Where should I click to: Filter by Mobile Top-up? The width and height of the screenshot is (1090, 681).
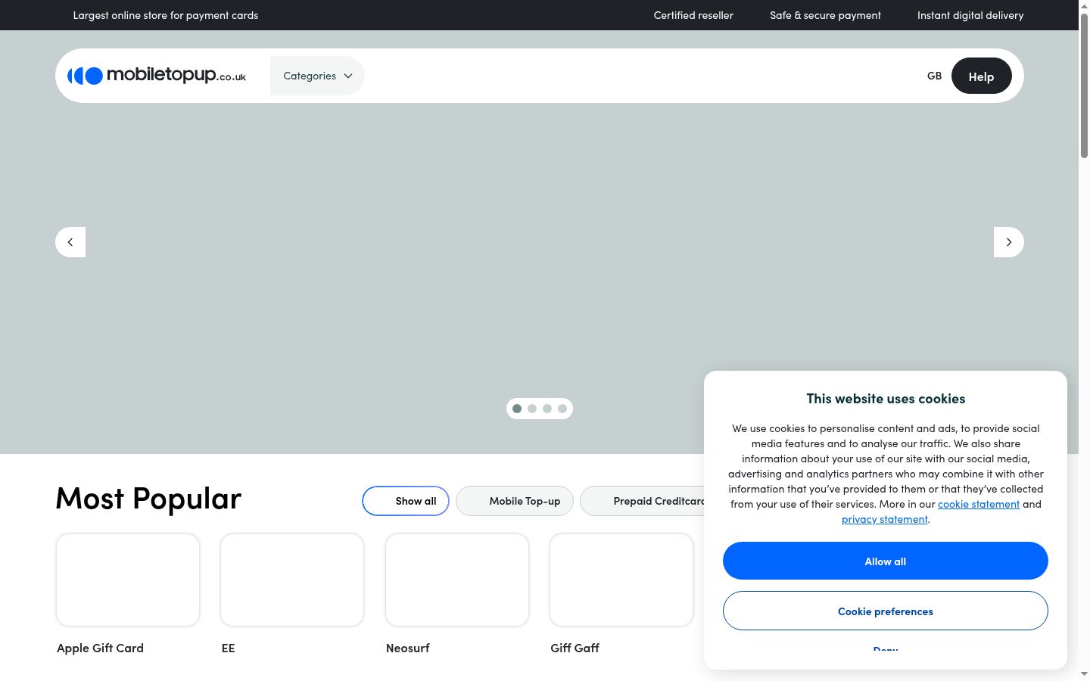tap(515, 501)
